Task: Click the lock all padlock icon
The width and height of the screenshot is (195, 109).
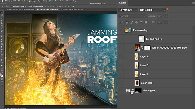Action: pos(146,23)
